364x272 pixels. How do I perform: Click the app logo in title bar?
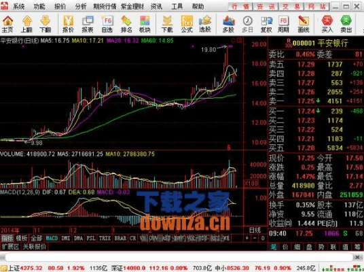pyautogui.click(x=4, y=6)
